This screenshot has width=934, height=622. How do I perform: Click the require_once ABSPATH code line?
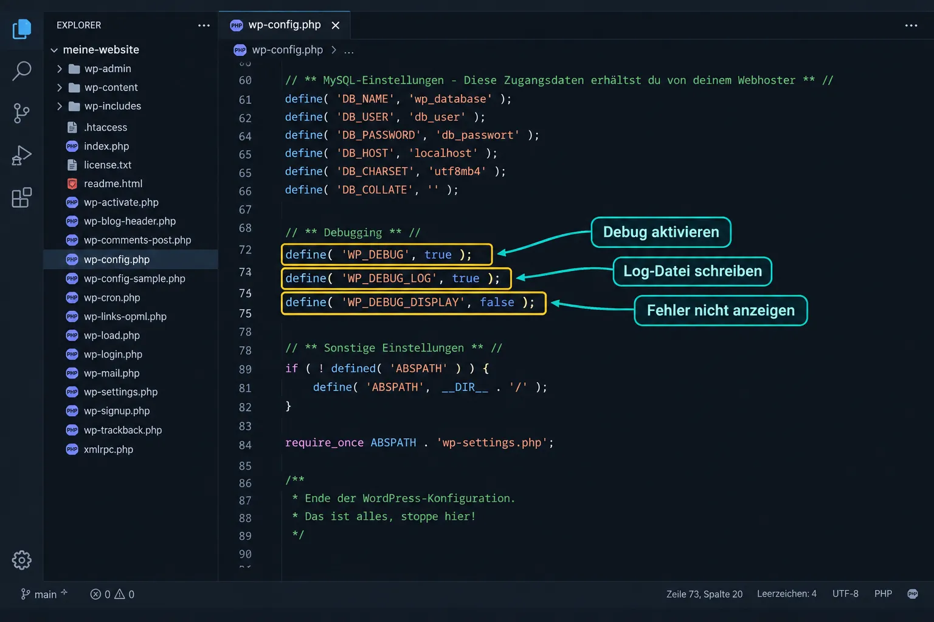[x=419, y=443]
